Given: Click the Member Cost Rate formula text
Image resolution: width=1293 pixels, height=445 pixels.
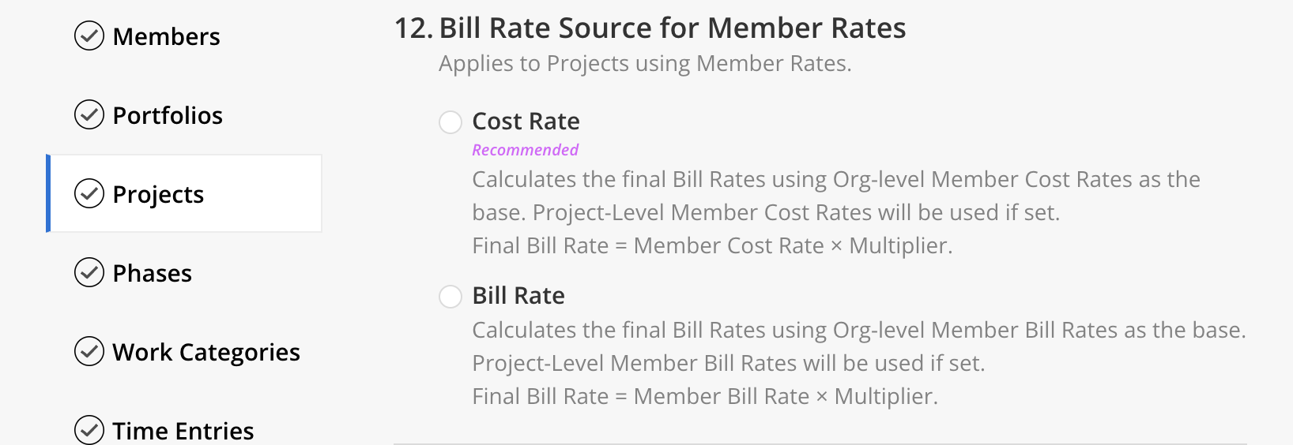Looking at the screenshot, I should pos(712,246).
